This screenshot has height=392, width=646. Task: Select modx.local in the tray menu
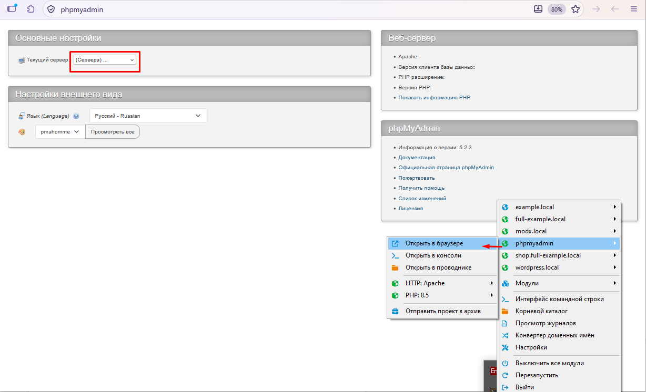click(559, 231)
